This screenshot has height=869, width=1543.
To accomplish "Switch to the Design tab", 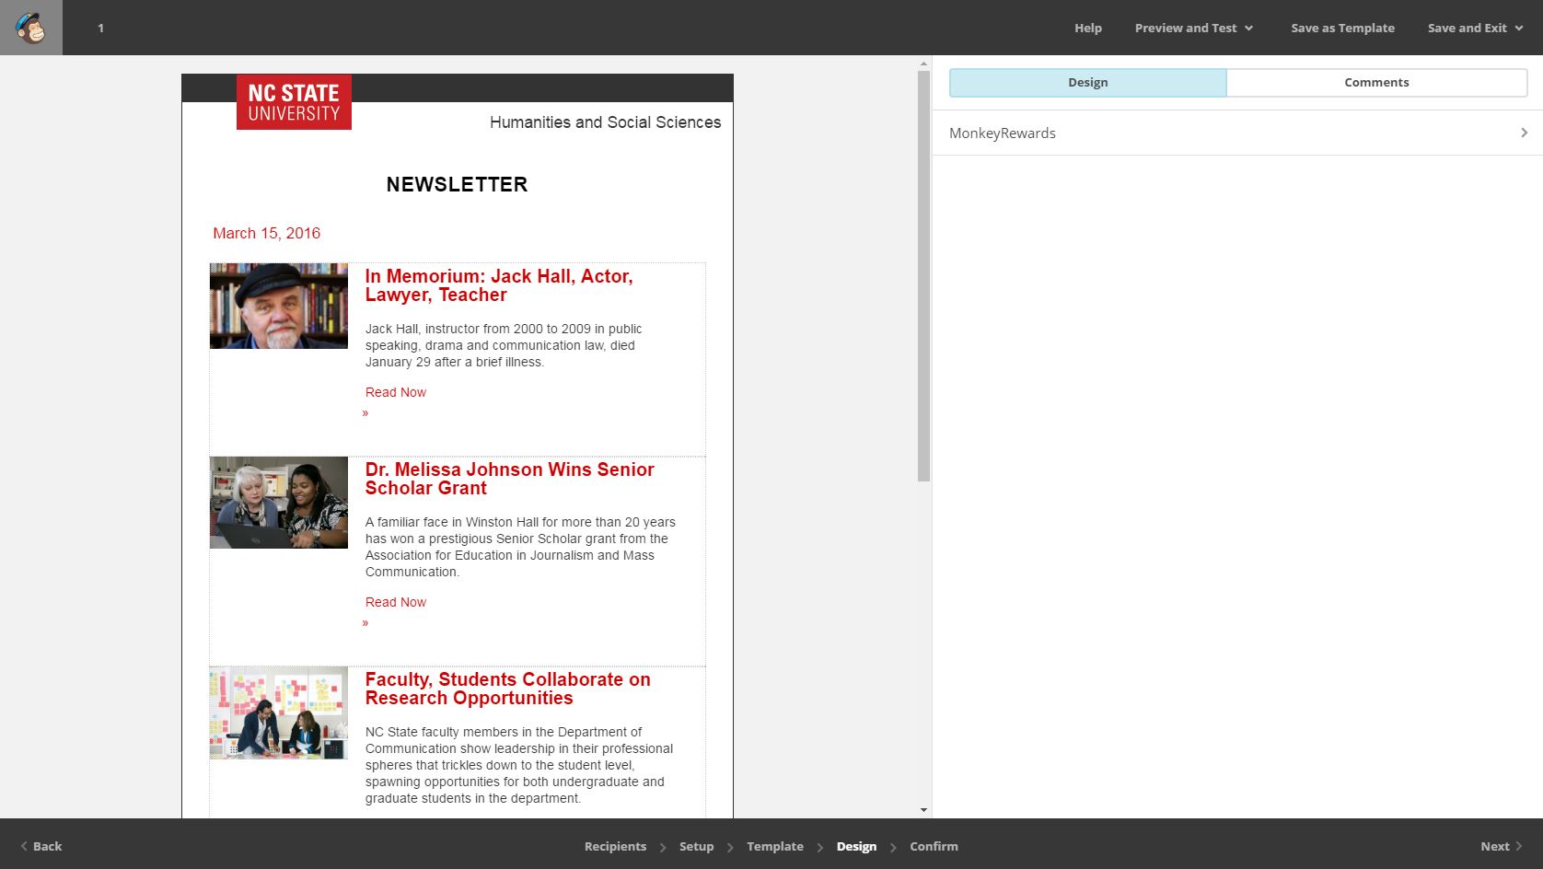I will pyautogui.click(x=1088, y=82).
